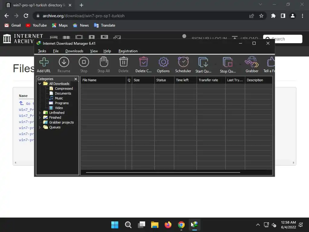Click the Internet Archive search field

click(x=282, y=39)
